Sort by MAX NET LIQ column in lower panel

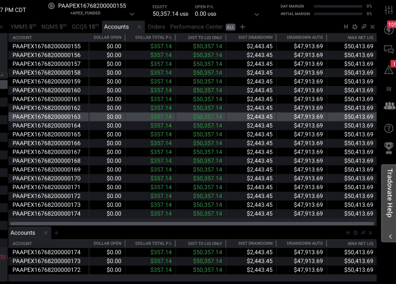pyautogui.click(x=361, y=244)
